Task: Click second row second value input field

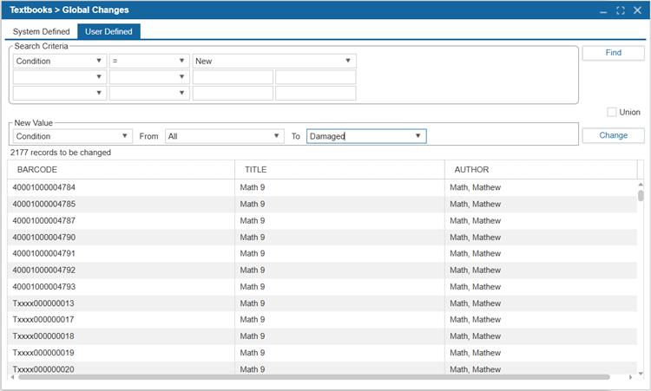Action: point(316,77)
